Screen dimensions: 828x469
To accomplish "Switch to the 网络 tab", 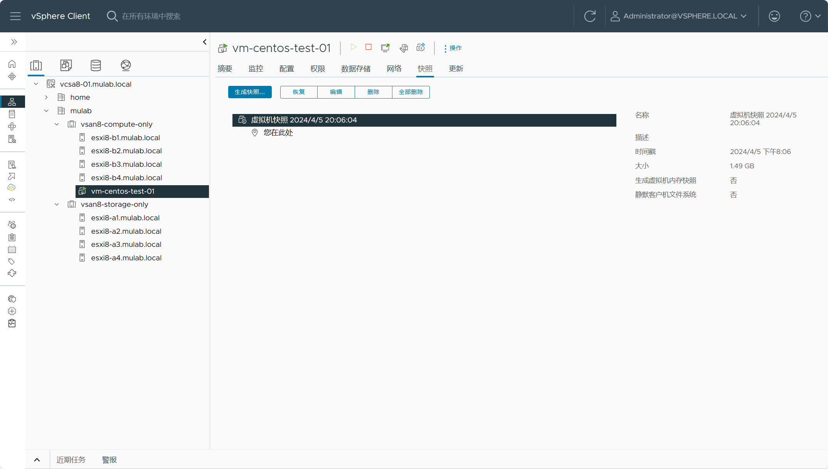I will pos(394,69).
